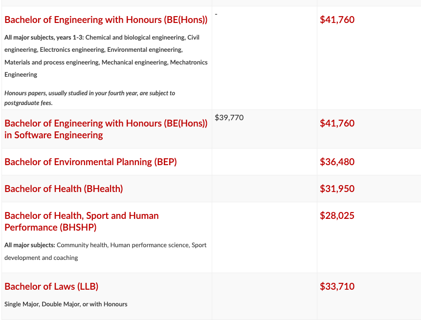The image size is (421, 320).
Task: Click the "All major subjects:" label under BHSHP
Action: click(x=30, y=245)
